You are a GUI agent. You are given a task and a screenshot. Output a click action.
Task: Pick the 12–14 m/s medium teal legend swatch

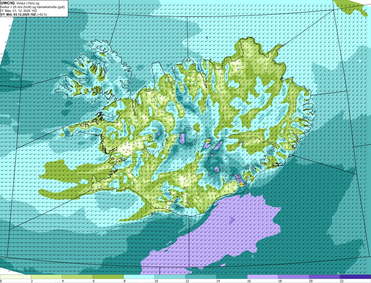click(201, 277)
